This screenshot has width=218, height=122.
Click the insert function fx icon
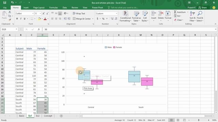point(39,29)
